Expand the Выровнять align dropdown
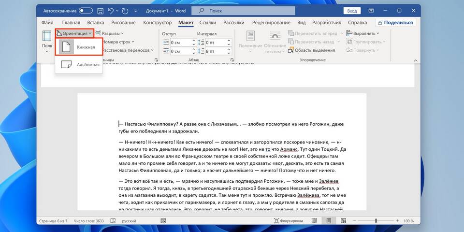Image resolution: width=464 pixels, height=232 pixels. point(362,33)
